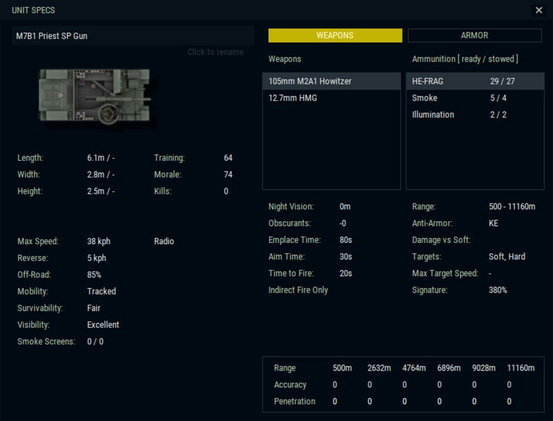Click the Ammunition ready/stowed header
This screenshot has height=421, width=553.
465,59
